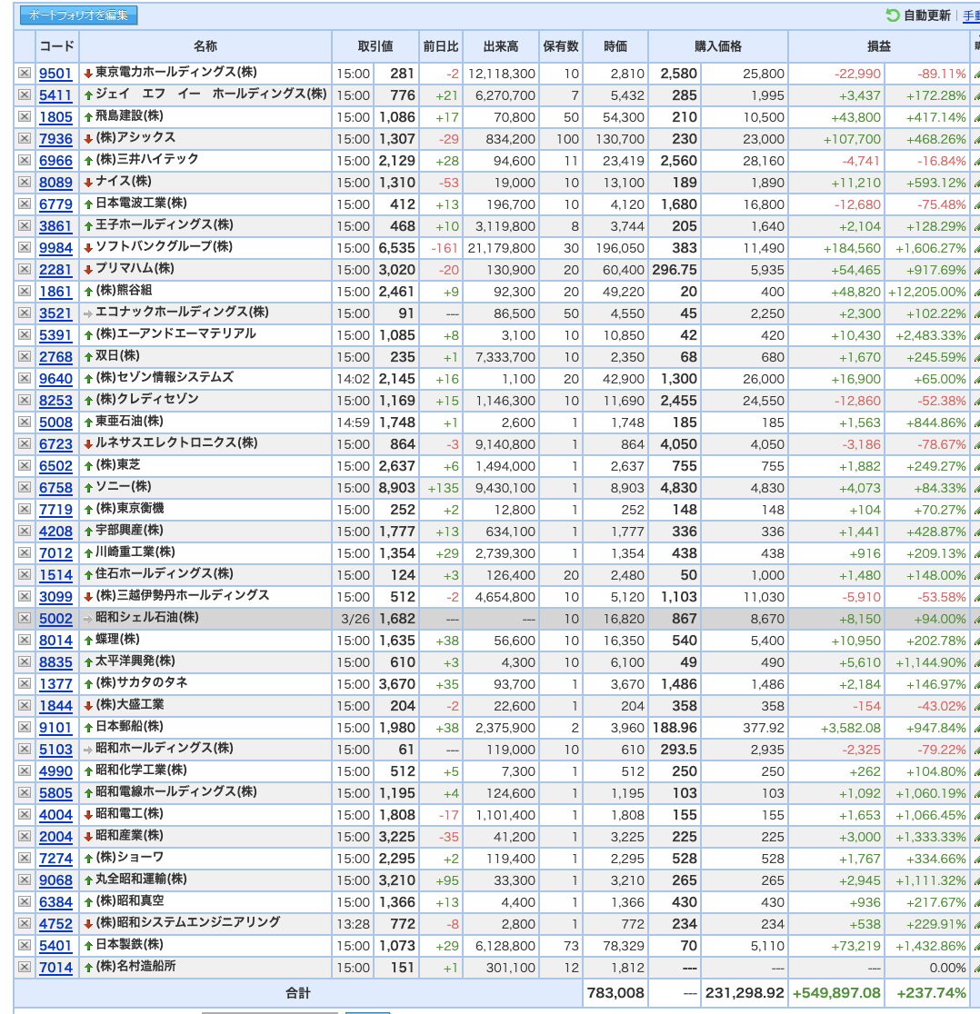Image resolution: width=980 pixels, height=1014 pixels.
Task: Click the 取引値 column header
Action: [375, 46]
